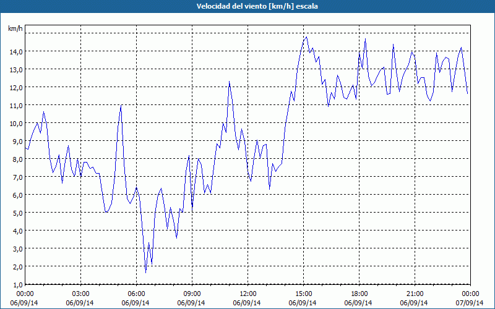
Task: Click the "03:00" time label
Action: [x=81, y=294]
